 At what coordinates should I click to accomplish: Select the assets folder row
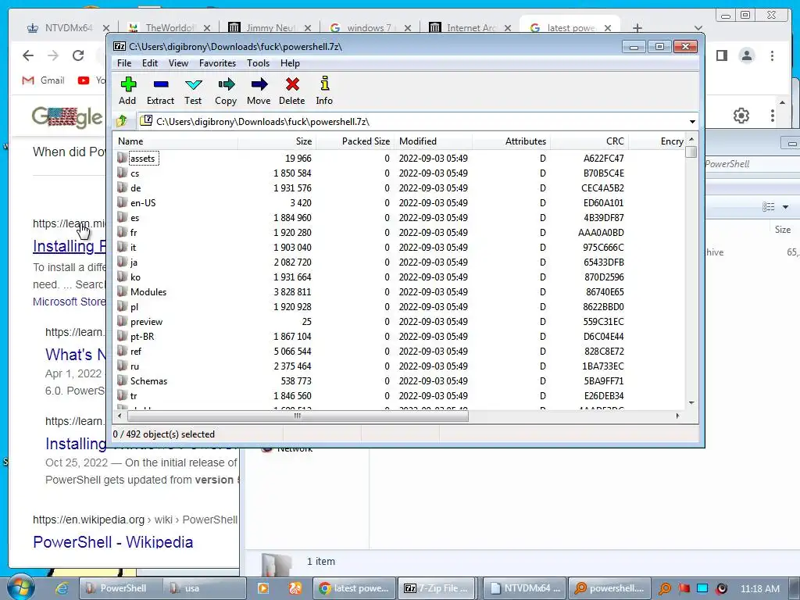399,158
